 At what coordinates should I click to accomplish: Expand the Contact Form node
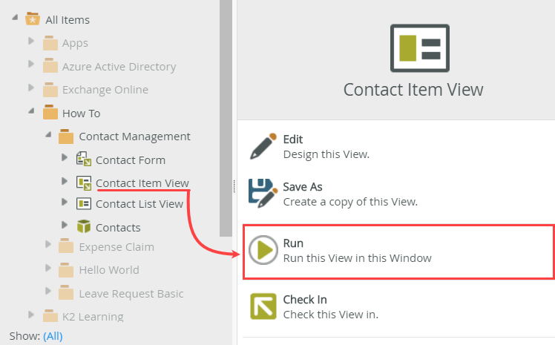(65, 159)
